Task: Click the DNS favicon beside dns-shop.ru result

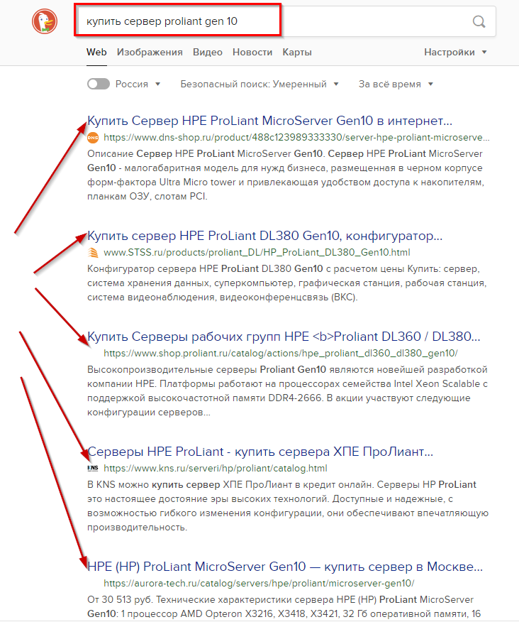Action: point(93,138)
